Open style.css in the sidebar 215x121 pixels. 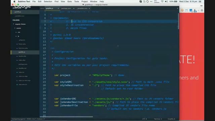[21, 72]
